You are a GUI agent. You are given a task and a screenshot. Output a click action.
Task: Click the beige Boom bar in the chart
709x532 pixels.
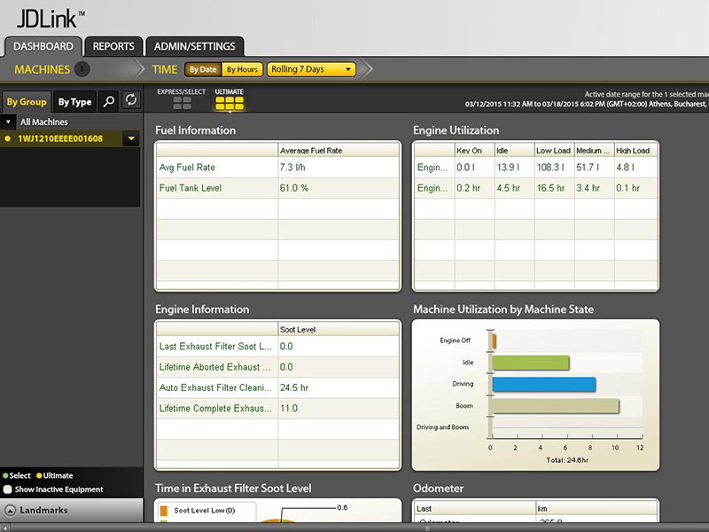pyautogui.click(x=556, y=406)
